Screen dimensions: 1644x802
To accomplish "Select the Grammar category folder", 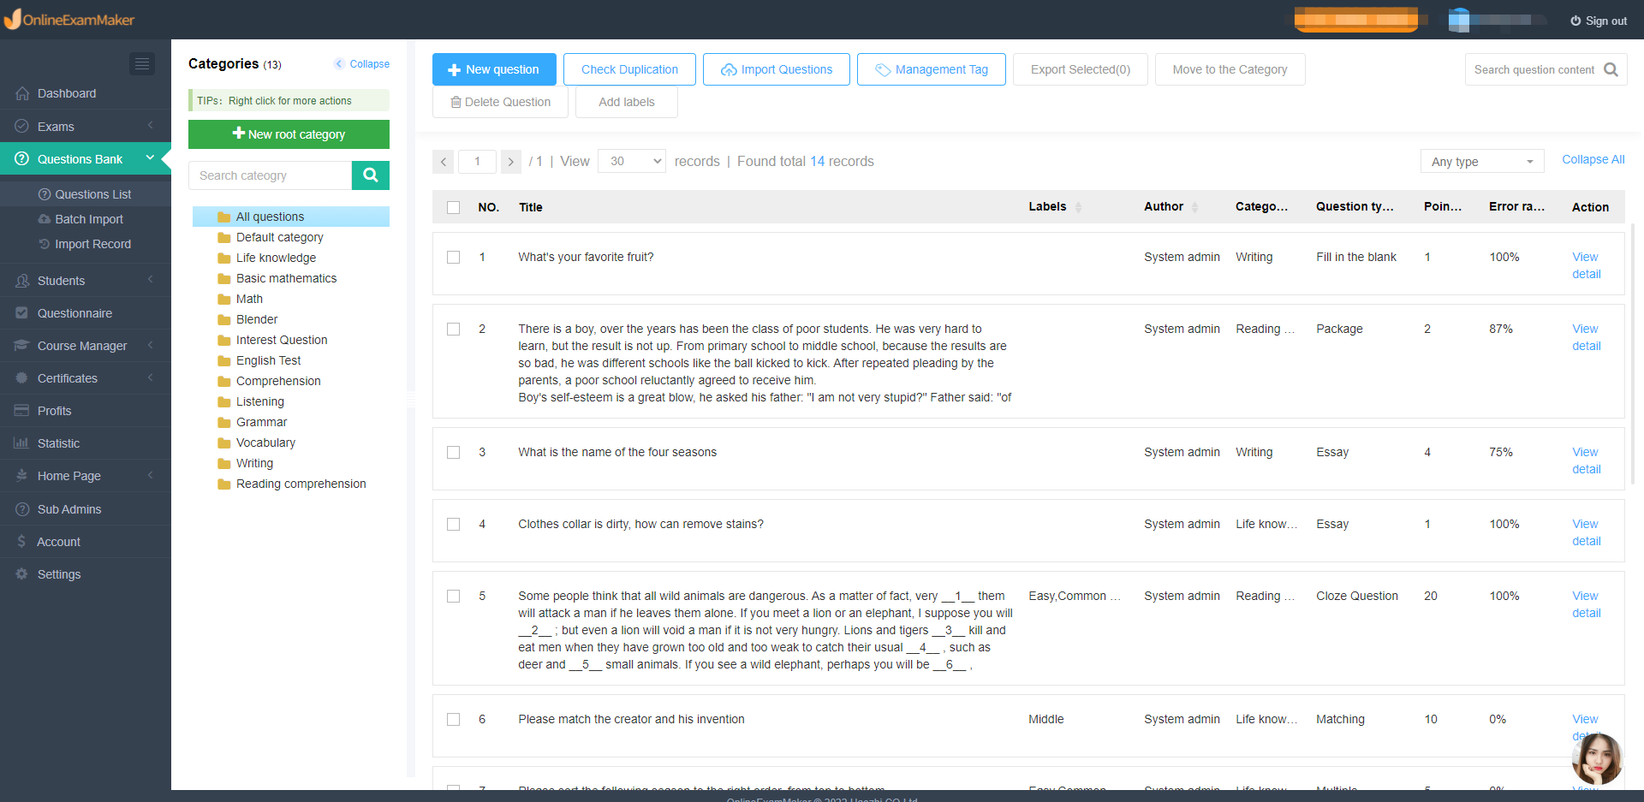I will pyautogui.click(x=261, y=422).
